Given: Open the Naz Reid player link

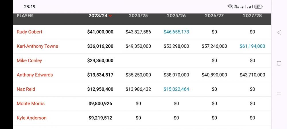Looking at the screenshot, I should coord(26,89).
